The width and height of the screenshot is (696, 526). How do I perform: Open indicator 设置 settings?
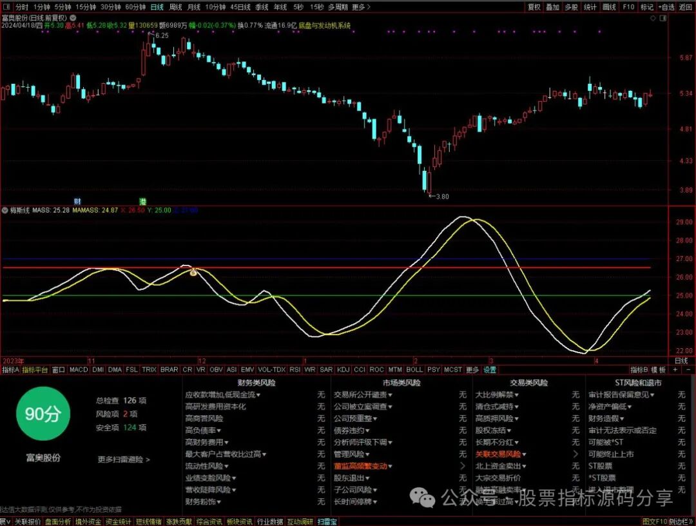coord(490,370)
